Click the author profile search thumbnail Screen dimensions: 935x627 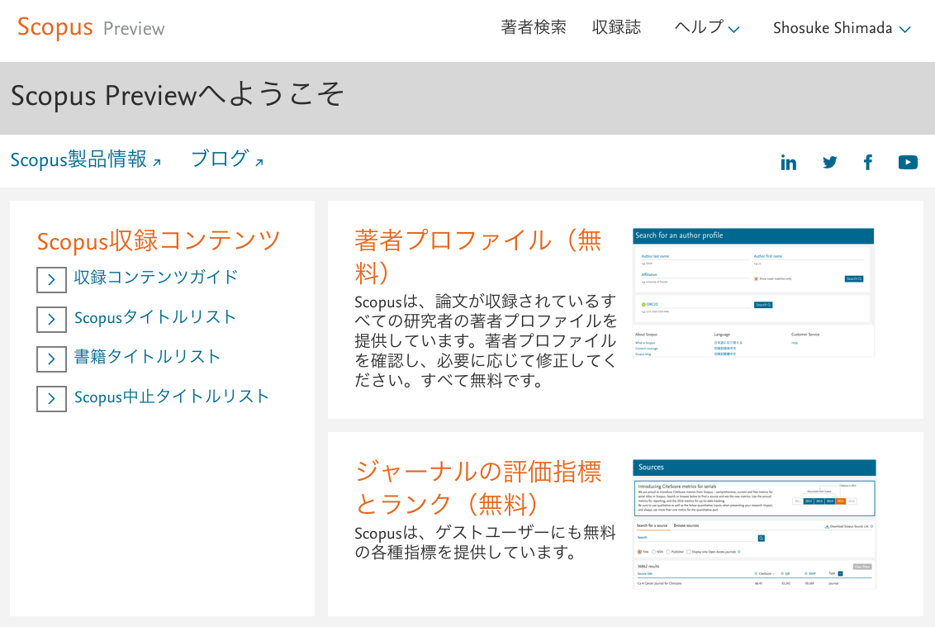(x=753, y=292)
